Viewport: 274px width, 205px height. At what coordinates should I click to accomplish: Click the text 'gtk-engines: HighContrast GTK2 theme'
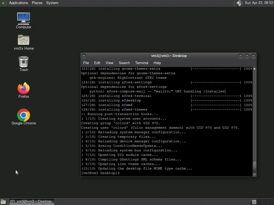pos(128,78)
